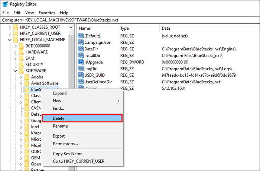Image resolution: width=260 pixels, height=171 pixels.
Task: Expand the BCD00000000 key
Action: [16, 46]
